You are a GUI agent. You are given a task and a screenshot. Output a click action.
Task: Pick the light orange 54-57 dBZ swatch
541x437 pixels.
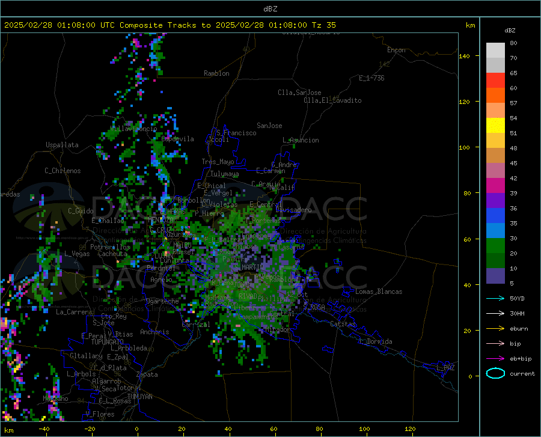pos(495,111)
